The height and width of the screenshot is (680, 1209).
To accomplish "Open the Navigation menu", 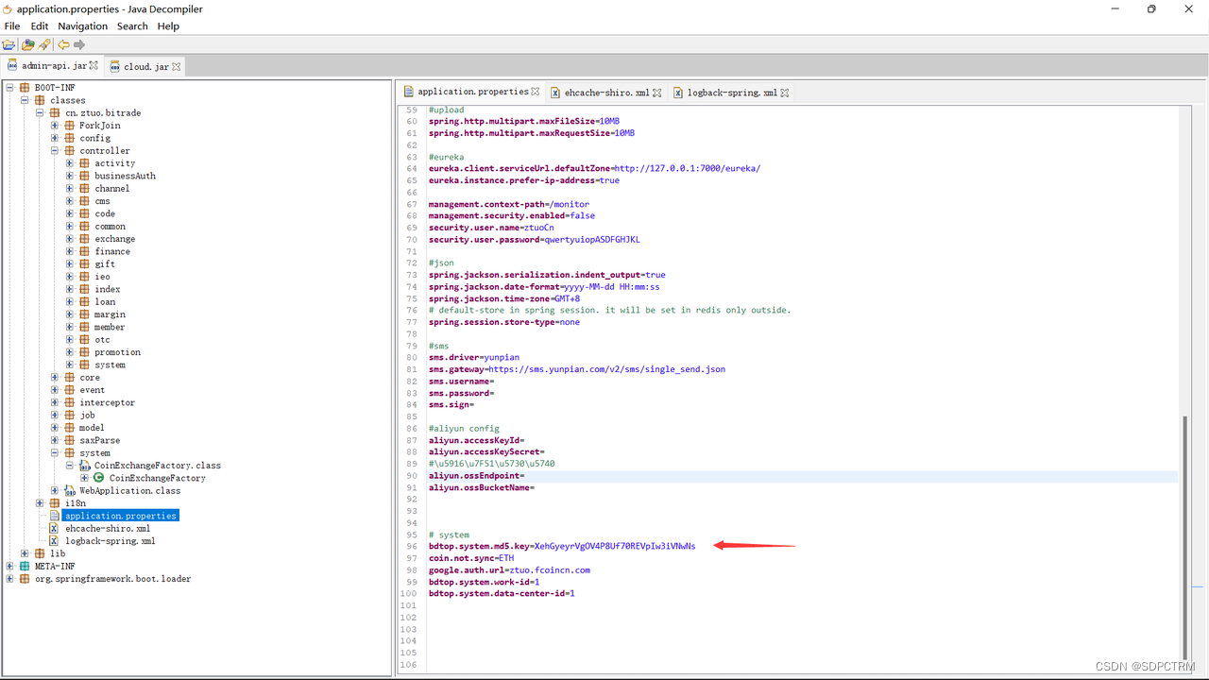I will click(83, 26).
